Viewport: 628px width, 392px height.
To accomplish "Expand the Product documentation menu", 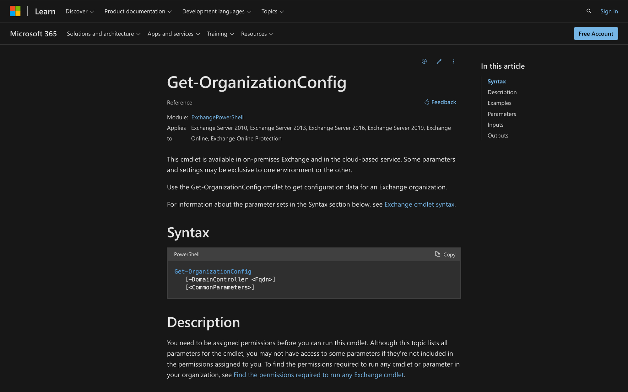I will (138, 11).
